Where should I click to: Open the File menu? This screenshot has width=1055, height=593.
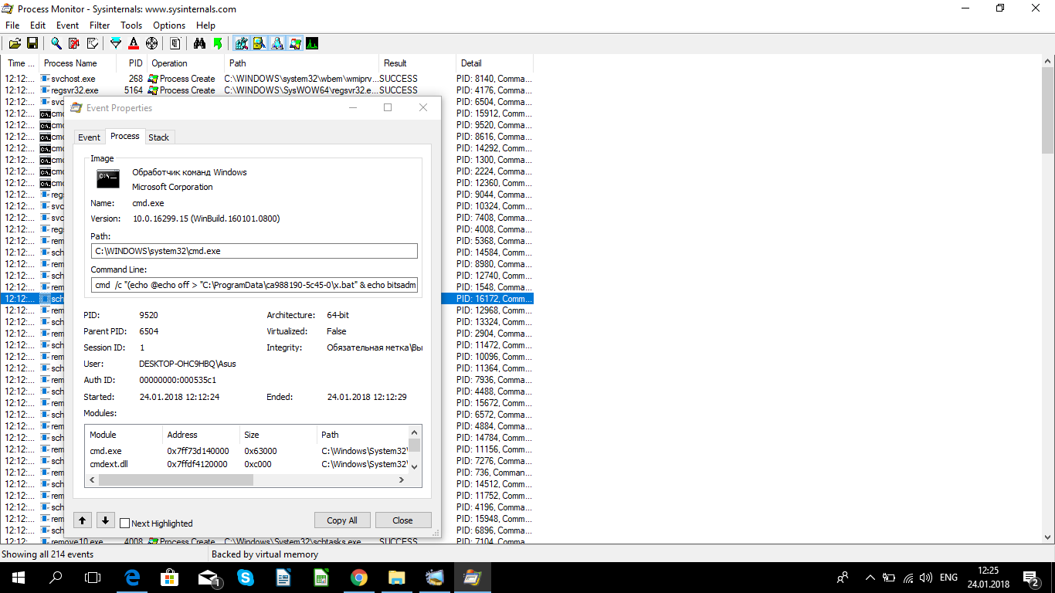(x=12, y=25)
